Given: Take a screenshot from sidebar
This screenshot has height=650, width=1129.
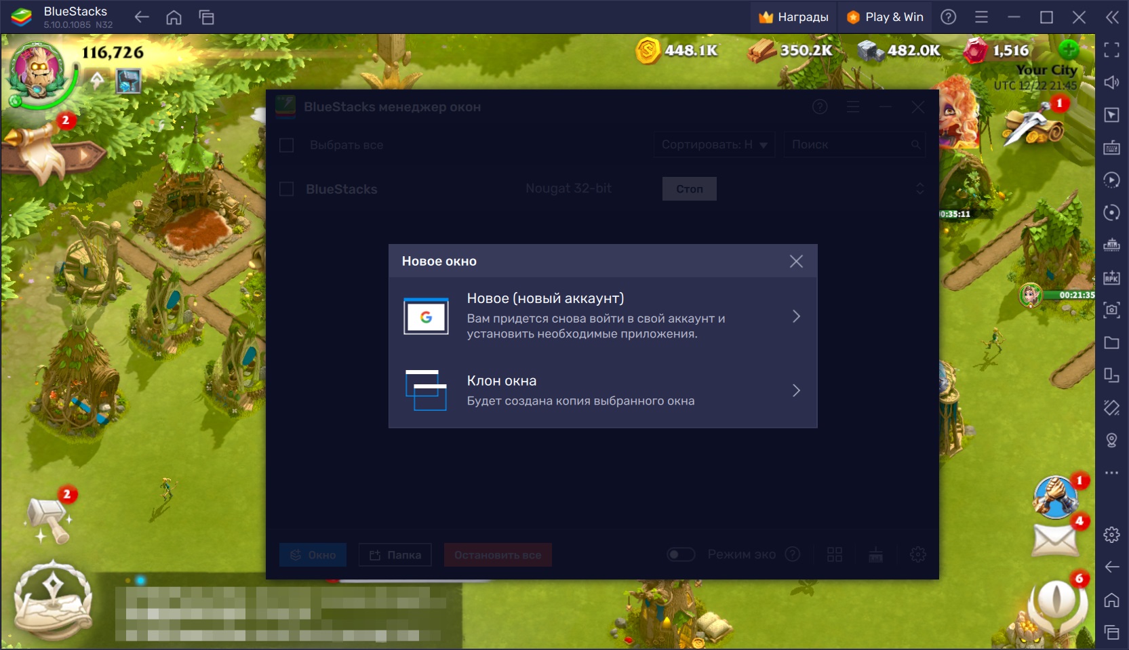Looking at the screenshot, I should (1111, 310).
